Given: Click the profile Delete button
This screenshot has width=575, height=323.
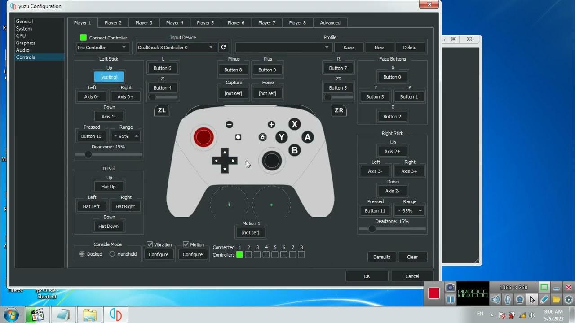Looking at the screenshot, I should point(410,47).
